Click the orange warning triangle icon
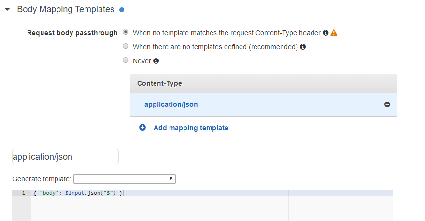425x221 pixels. pyautogui.click(x=334, y=33)
